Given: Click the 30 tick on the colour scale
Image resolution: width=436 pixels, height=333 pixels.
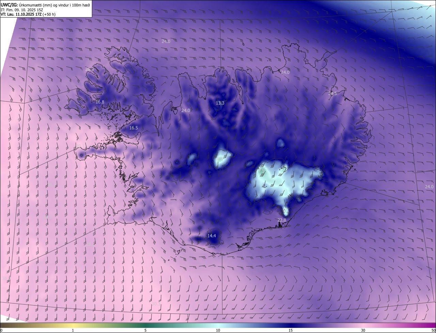Looking at the screenshot, I should click(363, 330).
